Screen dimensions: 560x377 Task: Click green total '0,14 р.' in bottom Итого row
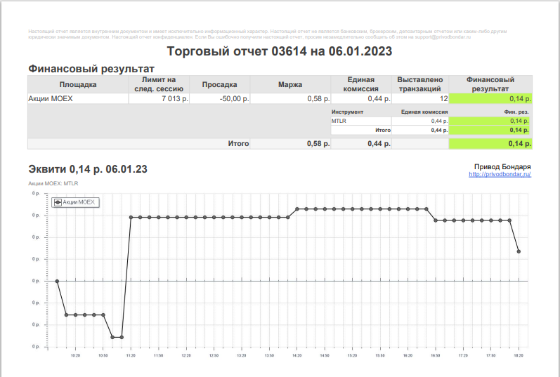click(490, 143)
